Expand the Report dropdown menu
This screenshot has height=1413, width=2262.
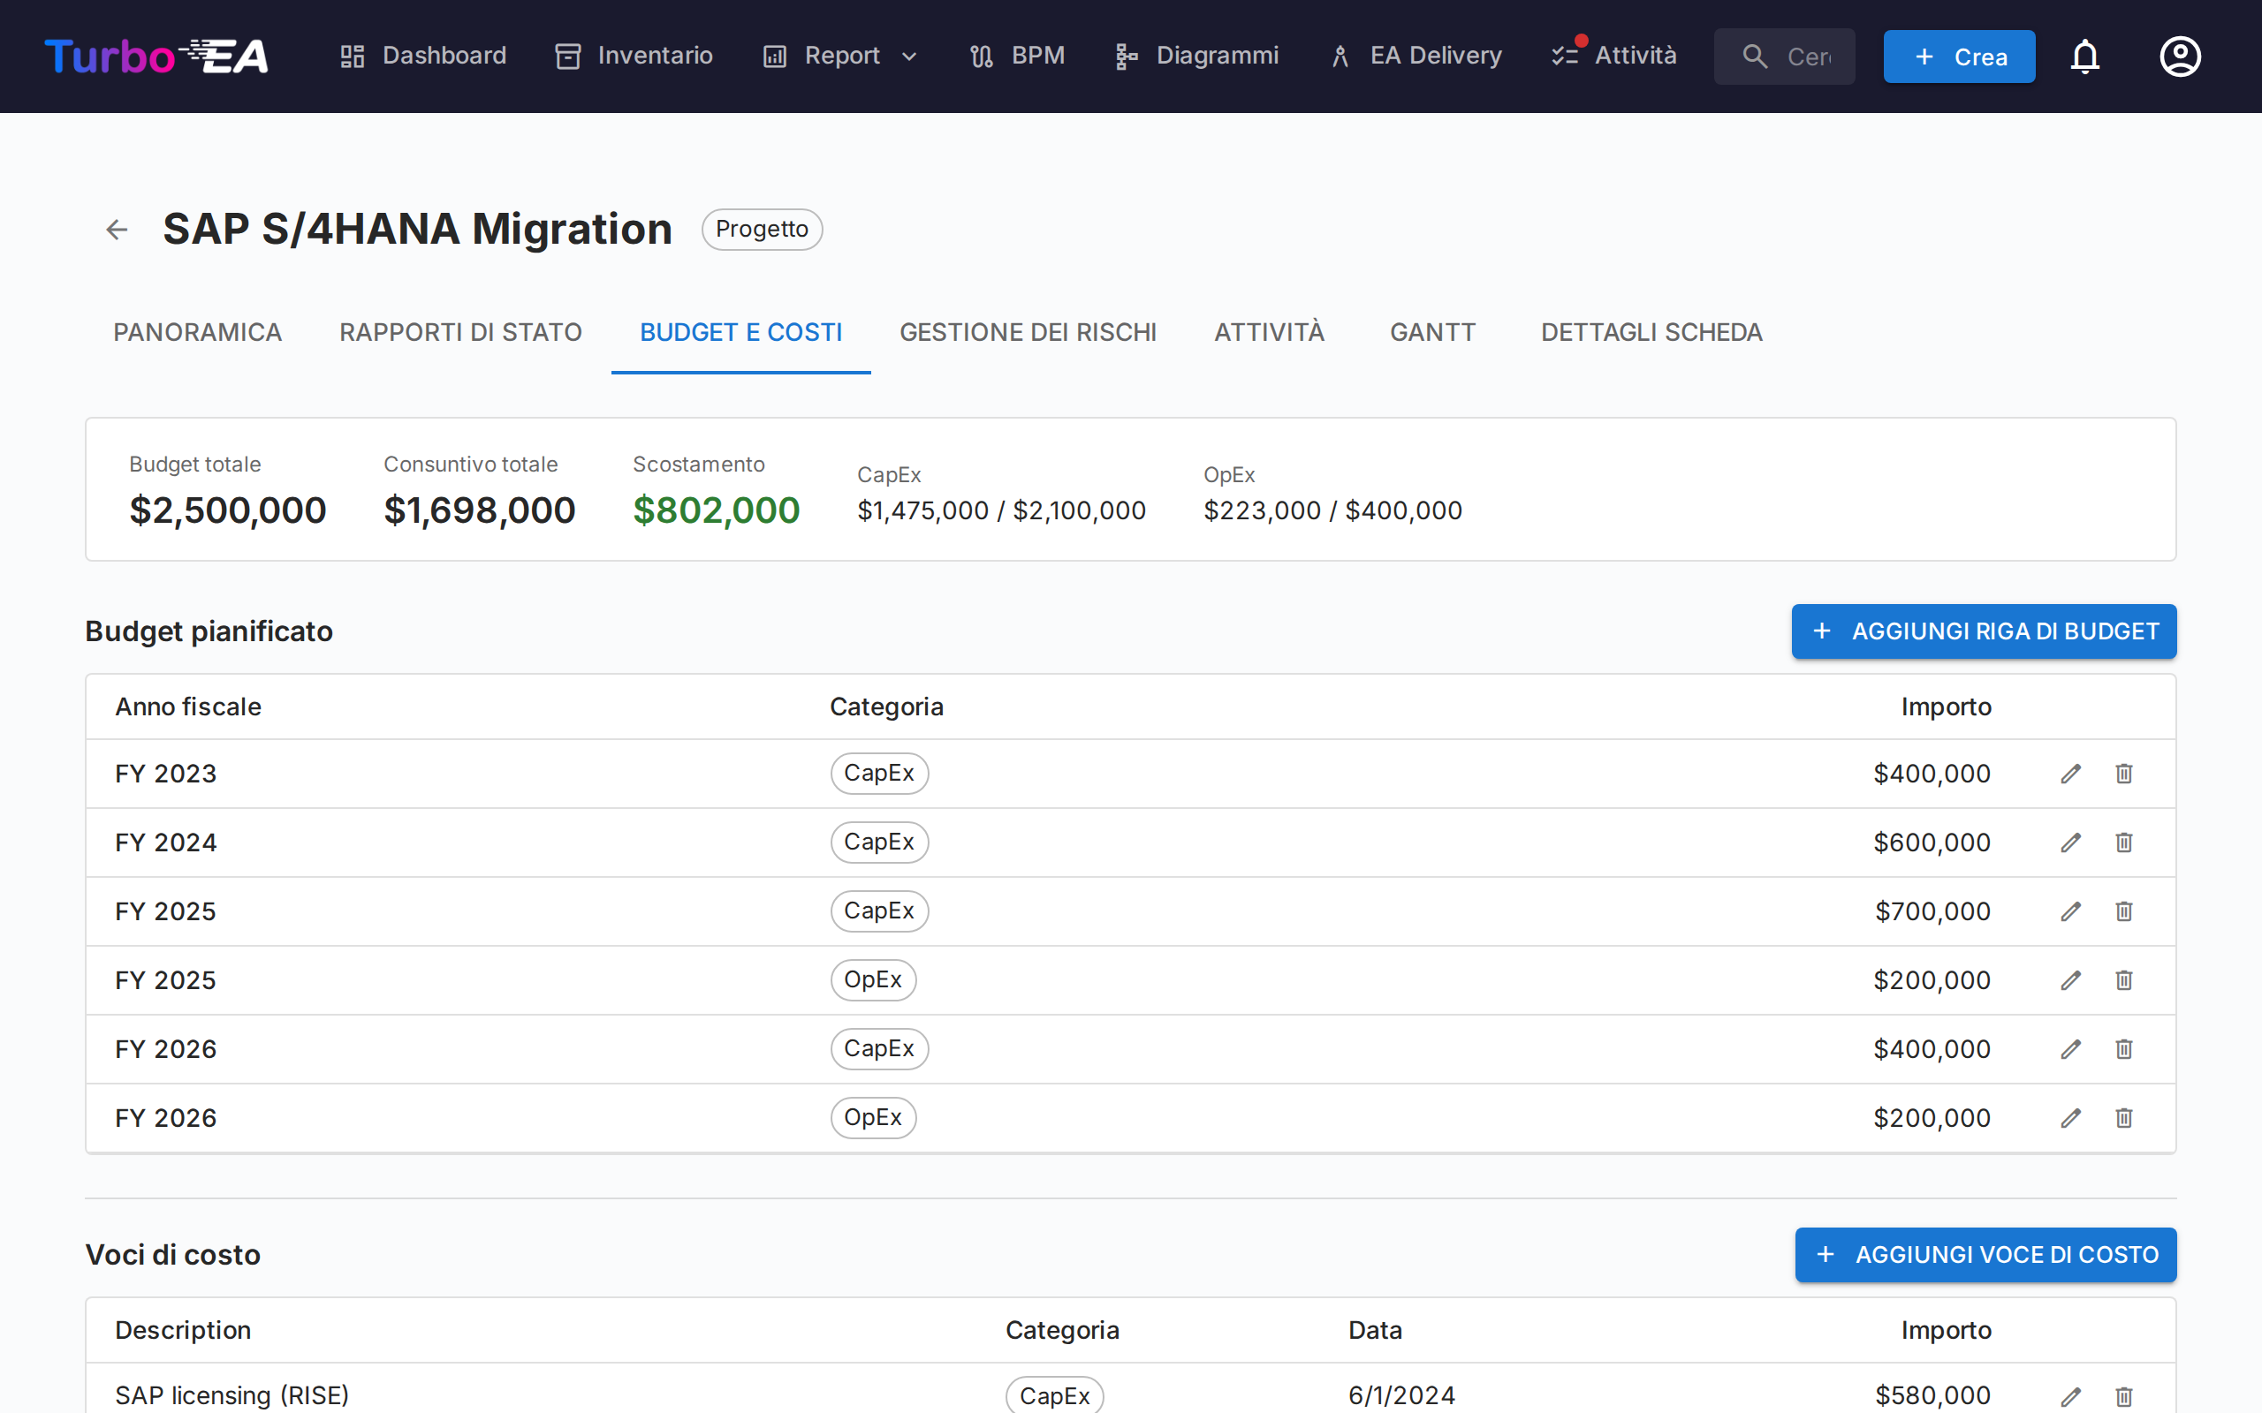click(x=841, y=56)
